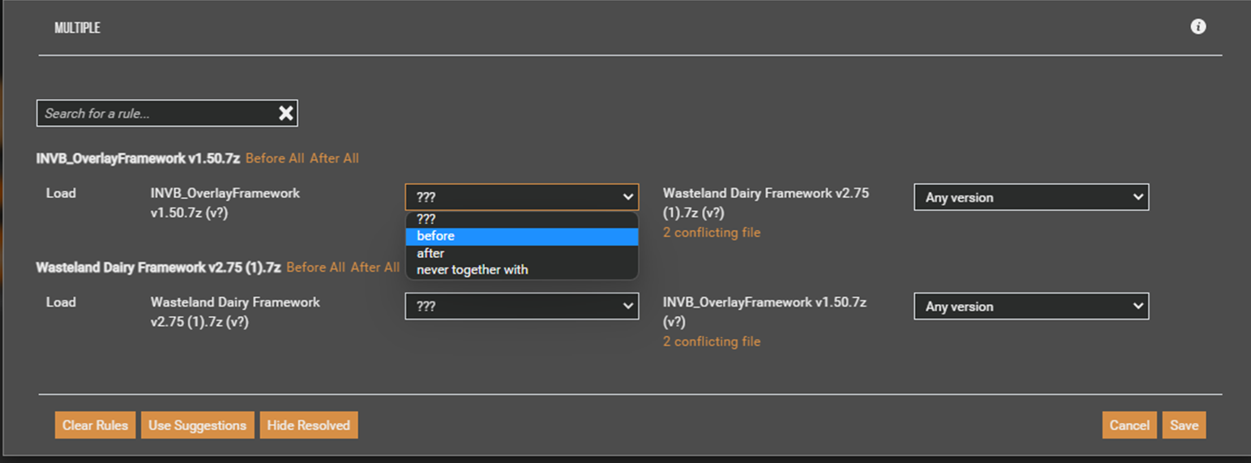1251x463 pixels.
Task: Click the Clear Rules button
Action: [96, 426]
